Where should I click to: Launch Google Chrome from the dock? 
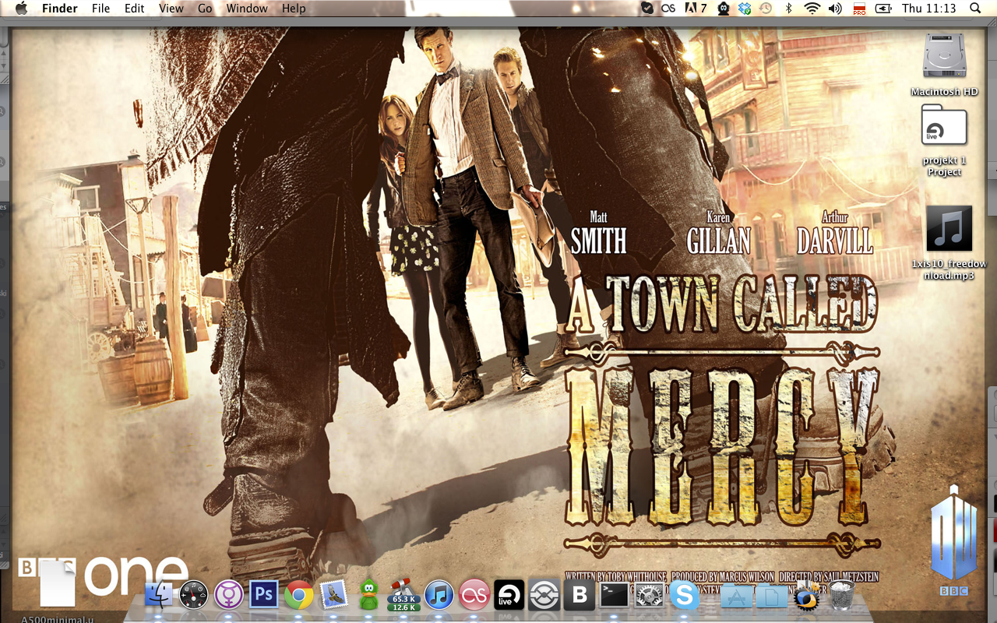(298, 596)
